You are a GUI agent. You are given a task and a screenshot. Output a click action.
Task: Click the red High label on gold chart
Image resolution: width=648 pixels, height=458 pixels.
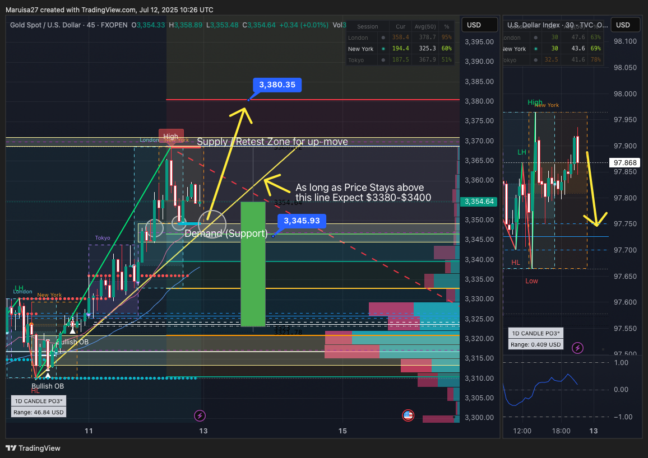170,136
